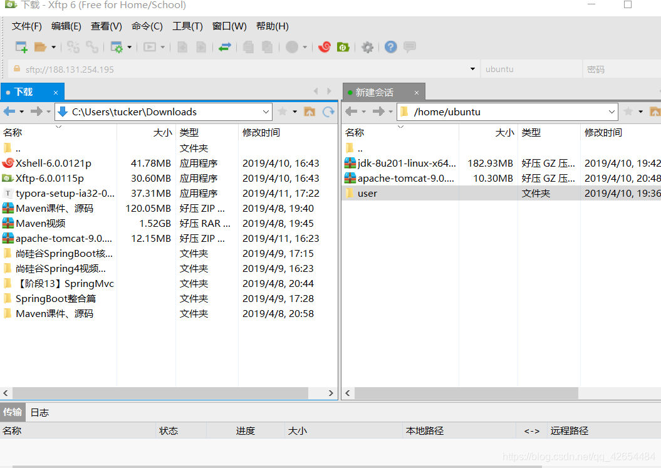
Task: Sort remote files by 类型 column header
Action: 549,132
